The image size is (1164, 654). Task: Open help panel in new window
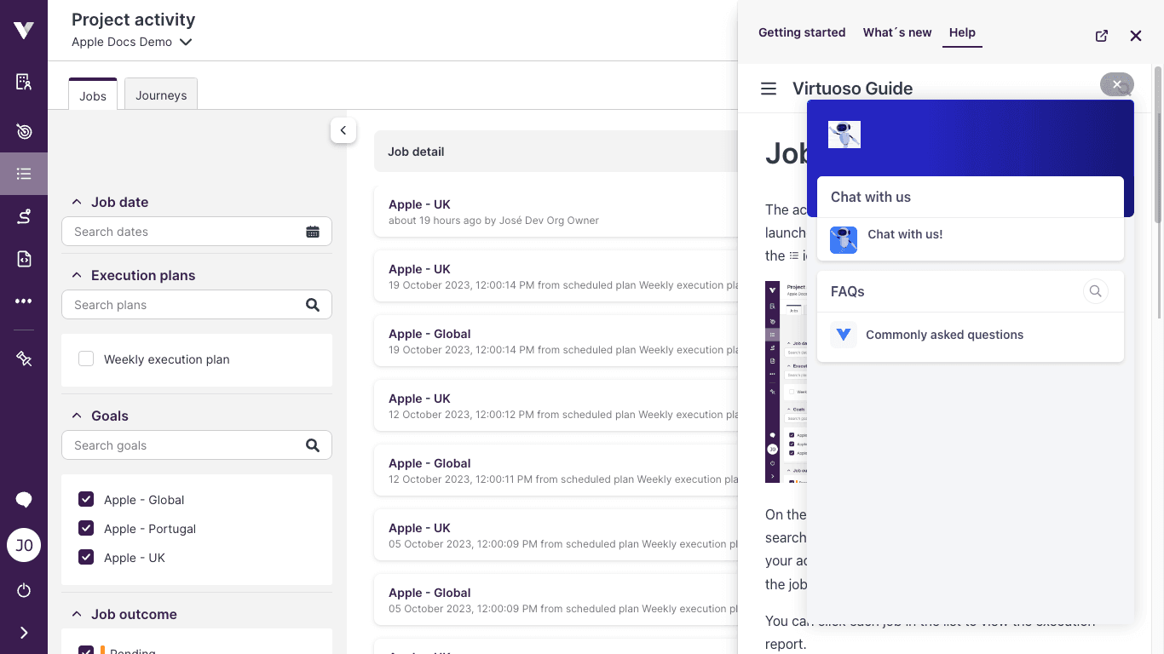(1101, 36)
